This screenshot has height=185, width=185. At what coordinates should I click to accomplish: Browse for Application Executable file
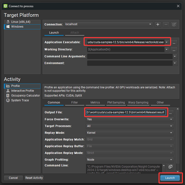[174, 42]
